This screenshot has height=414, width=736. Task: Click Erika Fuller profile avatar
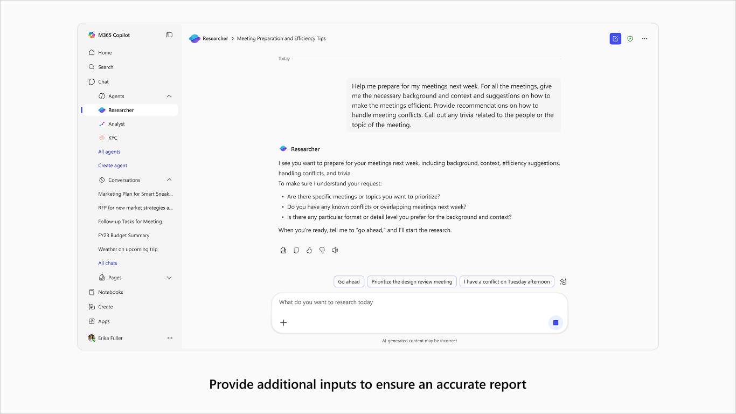click(x=92, y=338)
